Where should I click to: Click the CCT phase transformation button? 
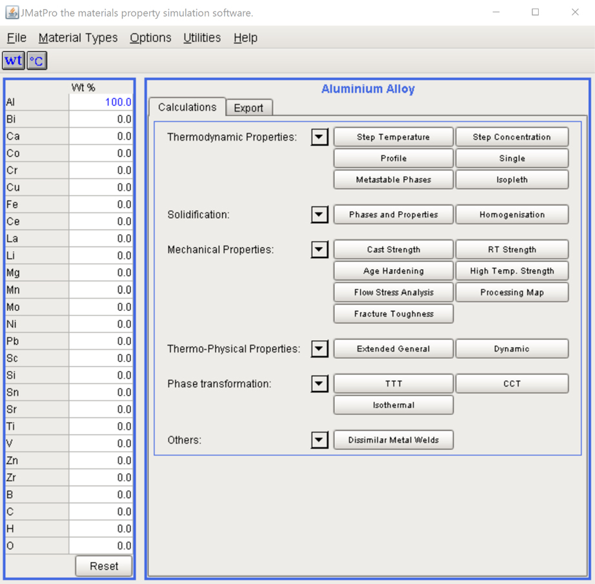pyautogui.click(x=512, y=383)
